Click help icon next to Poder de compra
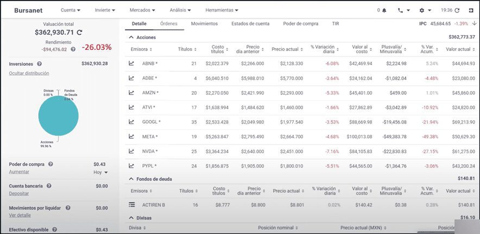The image size is (480, 234). point(50,164)
